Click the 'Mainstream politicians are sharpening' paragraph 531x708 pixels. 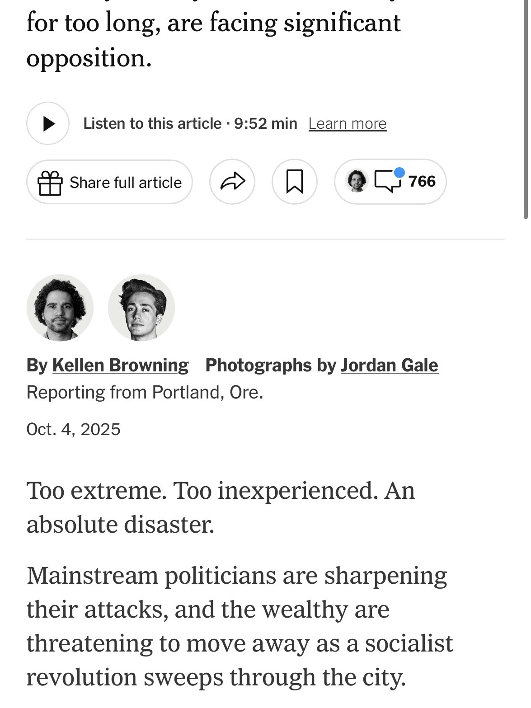coord(239,626)
